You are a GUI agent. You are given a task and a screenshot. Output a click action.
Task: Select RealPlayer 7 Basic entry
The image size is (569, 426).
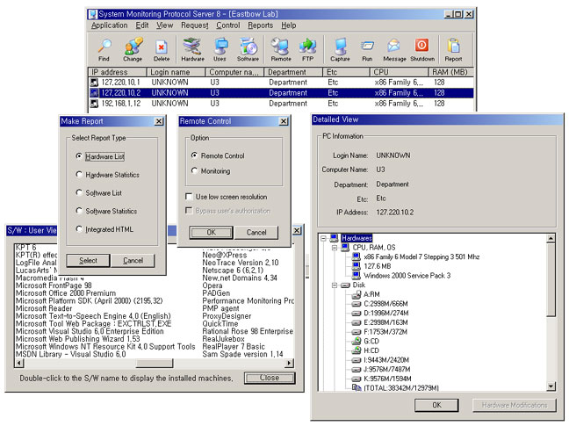point(234,347)
